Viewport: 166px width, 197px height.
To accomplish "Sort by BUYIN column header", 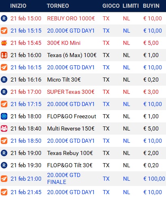I will [151, 6].
